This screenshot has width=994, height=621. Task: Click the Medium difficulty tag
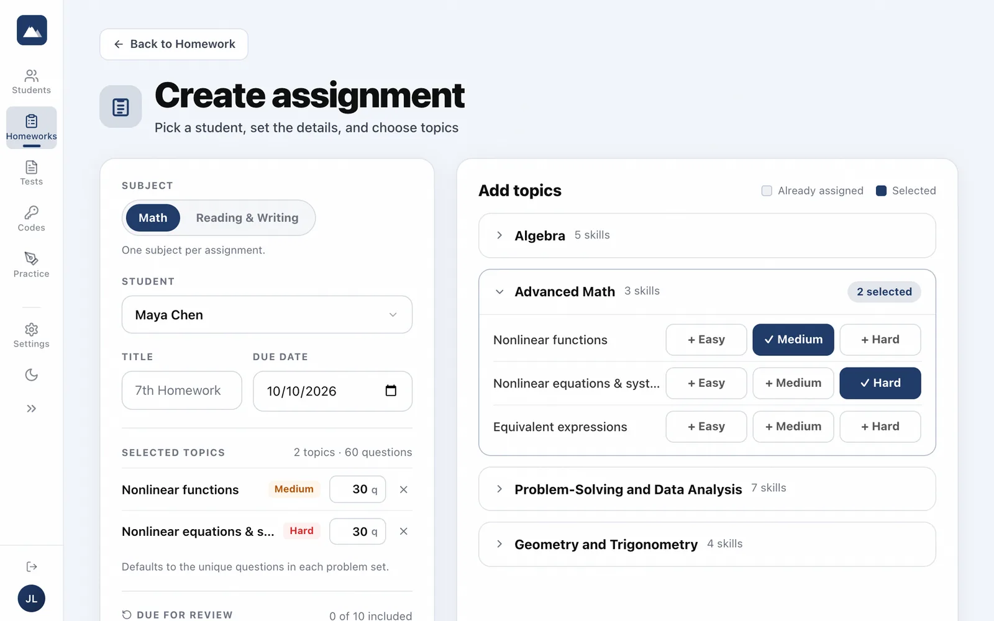coord(294,489)
